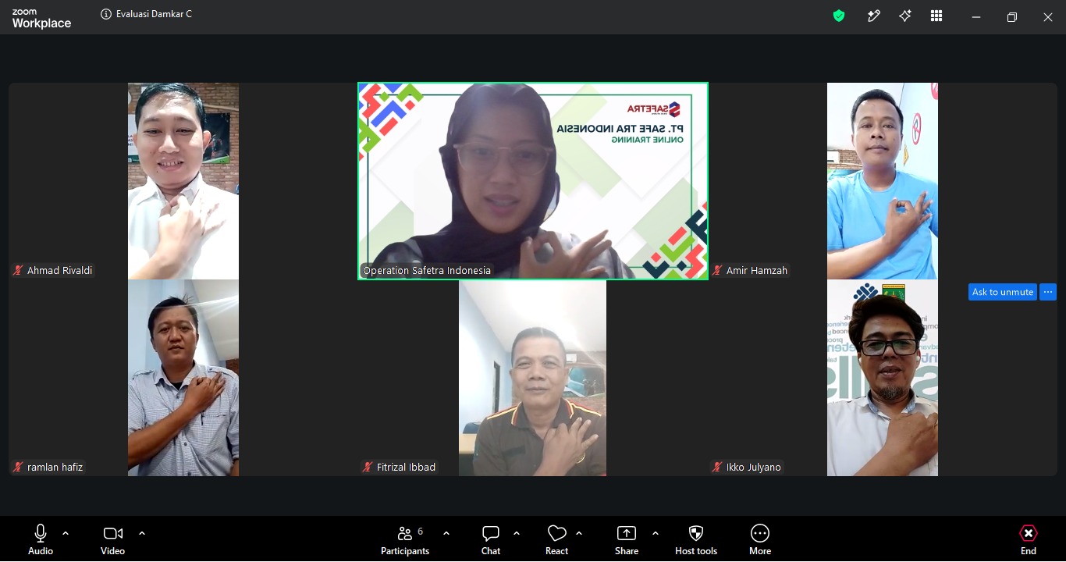Screen dimensions: 1066x562
Task: Click the green encryption shield icon
Action: click(x=839, y=16)
